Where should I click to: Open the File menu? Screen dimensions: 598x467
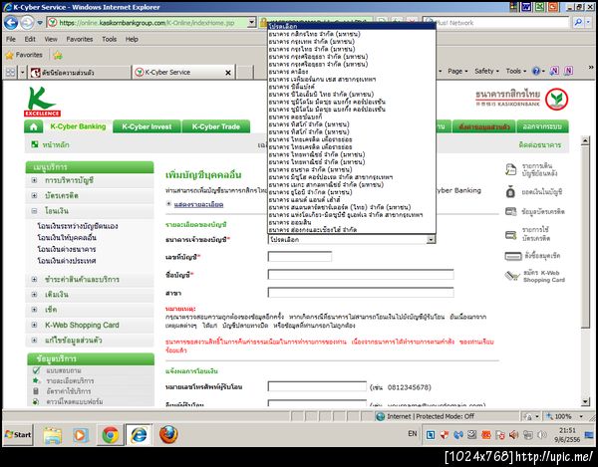11,39
